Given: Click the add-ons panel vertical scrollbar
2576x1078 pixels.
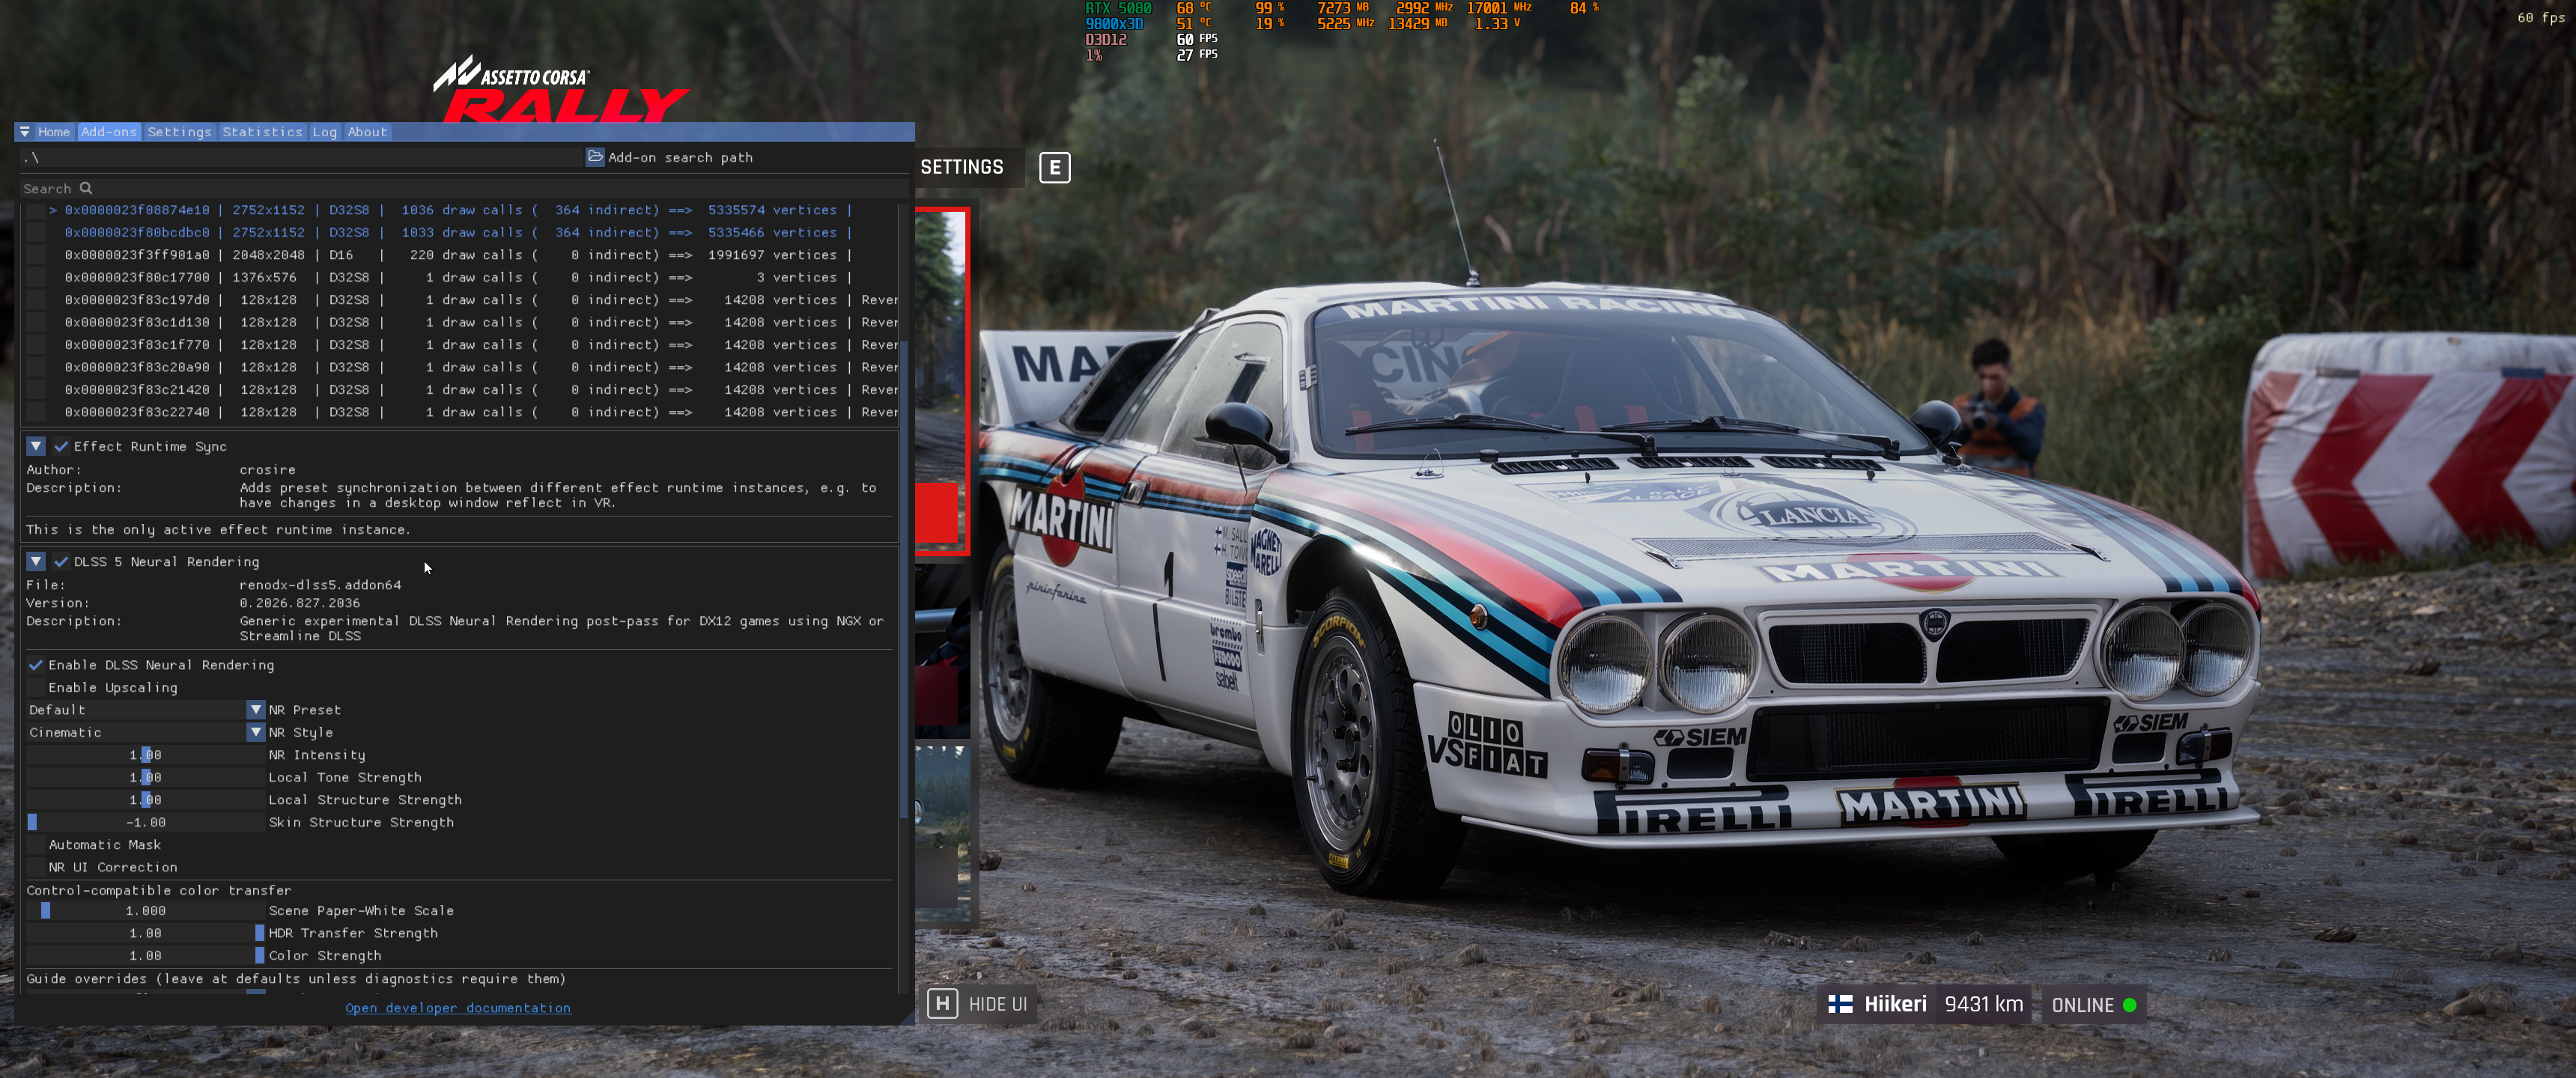Looking at the screenshot, I should pos(904,580).
